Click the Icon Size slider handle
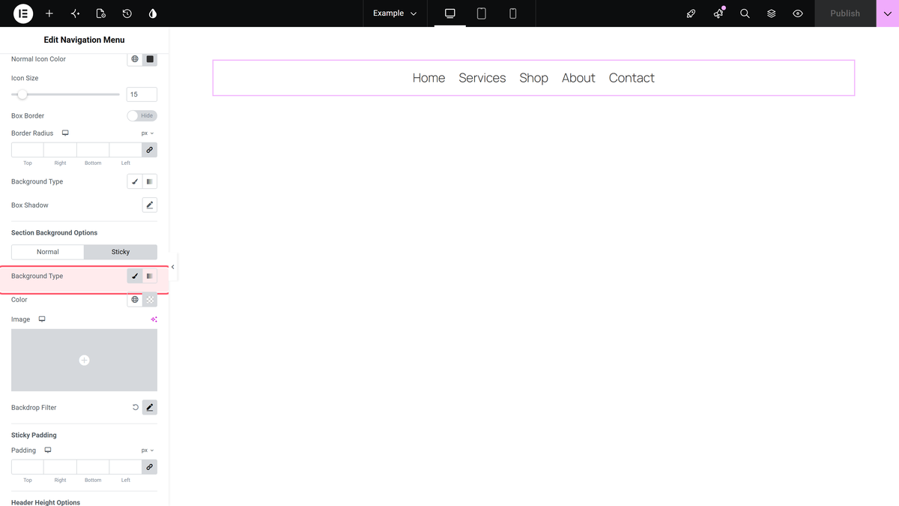 pyautogui.click(x=22, y=94)
